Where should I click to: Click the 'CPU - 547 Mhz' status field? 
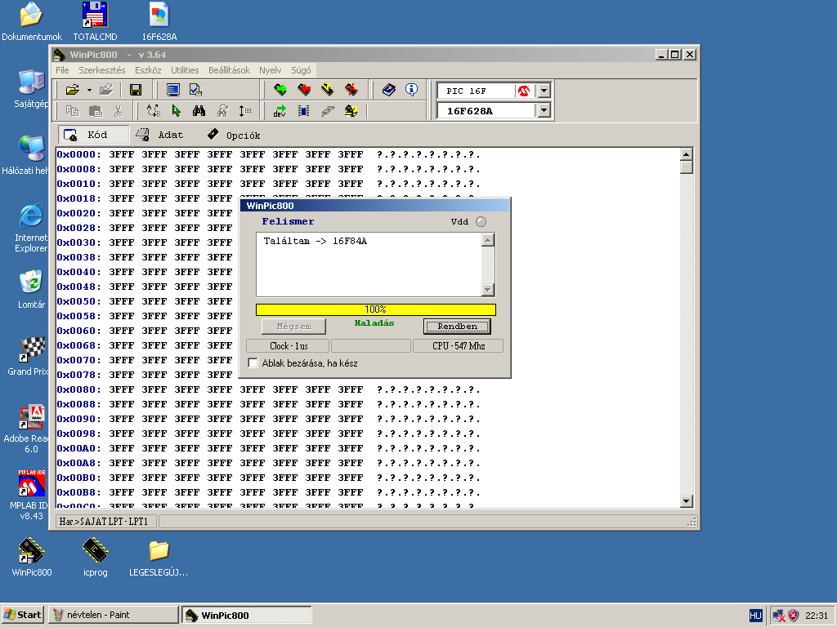[458, 346]
